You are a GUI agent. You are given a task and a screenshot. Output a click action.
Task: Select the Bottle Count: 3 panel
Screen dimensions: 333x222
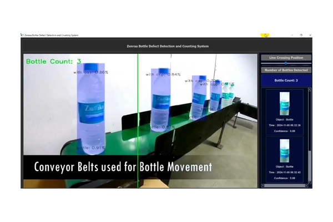click(x=286, y=80)
